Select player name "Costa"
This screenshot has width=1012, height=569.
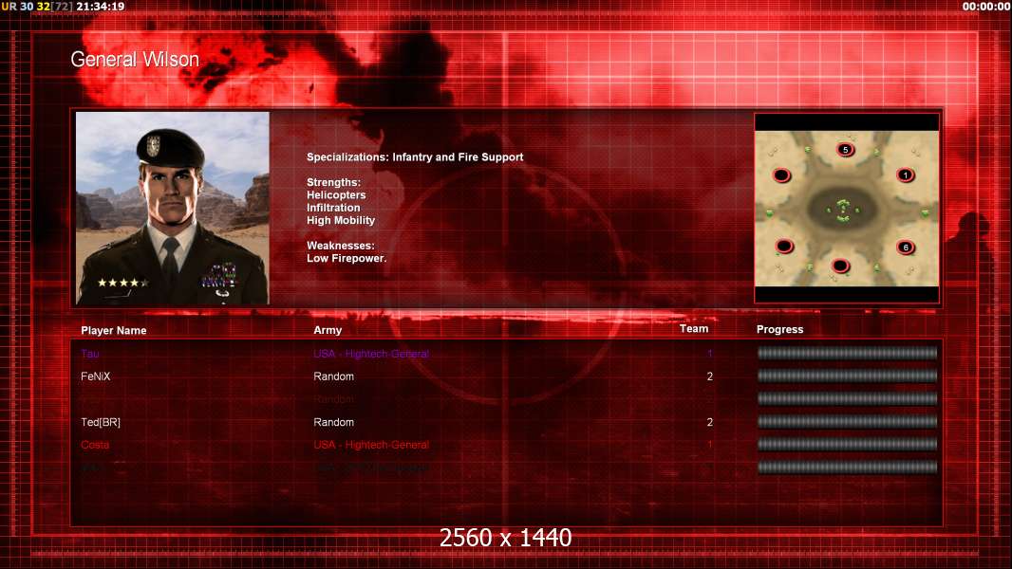[x=95, y=445]
